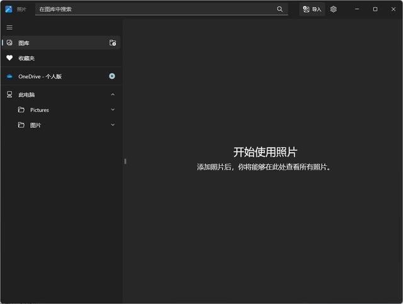Screen dimensions: 403x304
Task: Click the 开始使用照片 heading
Action: pyautogui.click(x=265, y=152)
